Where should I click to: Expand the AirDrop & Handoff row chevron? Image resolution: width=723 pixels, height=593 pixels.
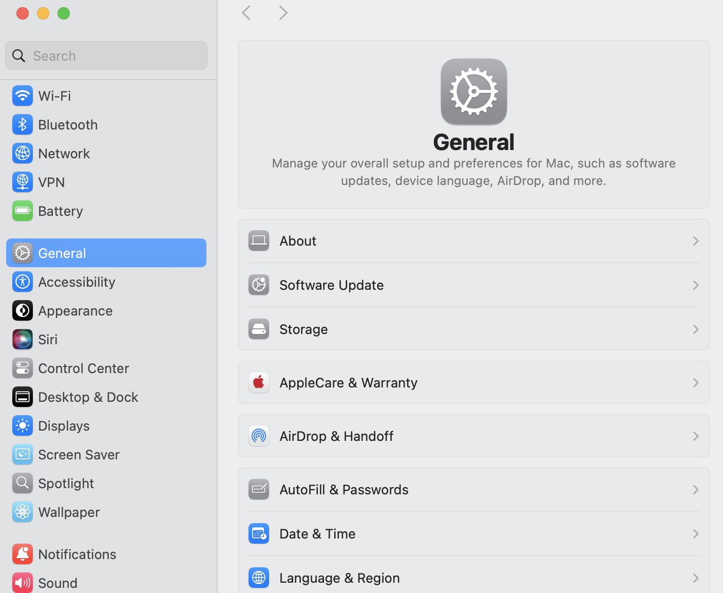tap(696, 436)
